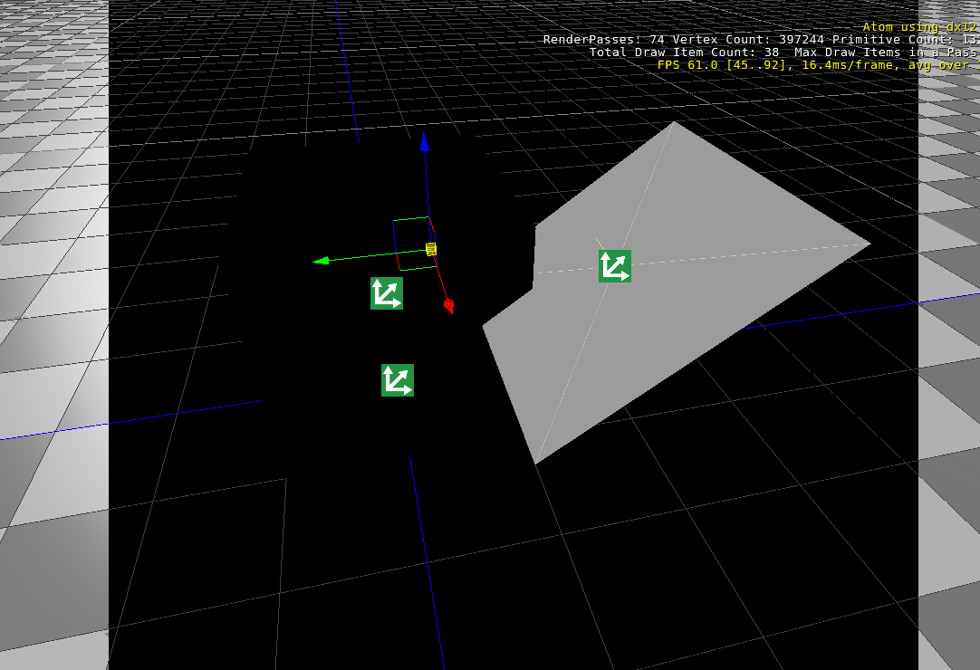Click the green Y-axis arrowhead of the gizmo
This screenshot has height=670, width=980.
pos(321,261)
